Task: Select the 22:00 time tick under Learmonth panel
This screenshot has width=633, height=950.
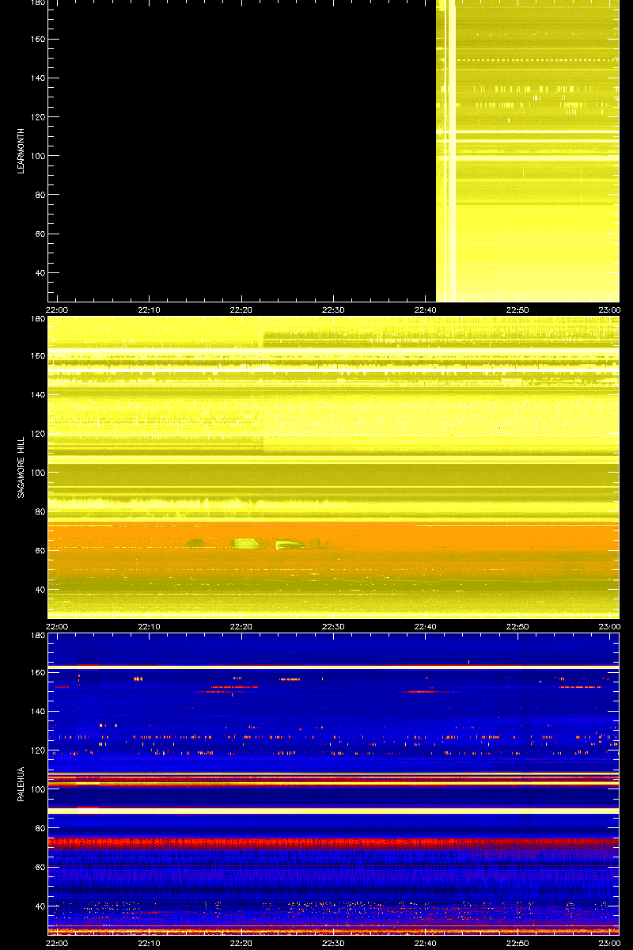Action: point(57,310)
